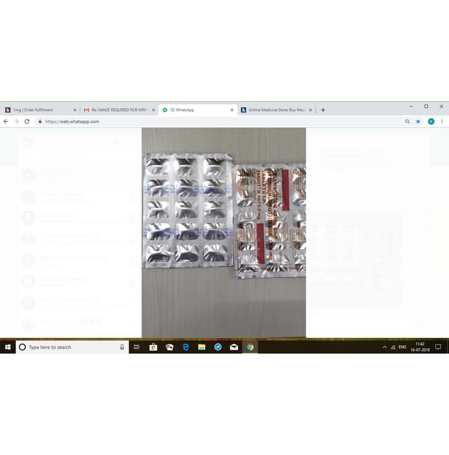Open Microsoft Edge from the taskbar
The height and width of the screenshot is (455, 449).
tap(185, 347)
